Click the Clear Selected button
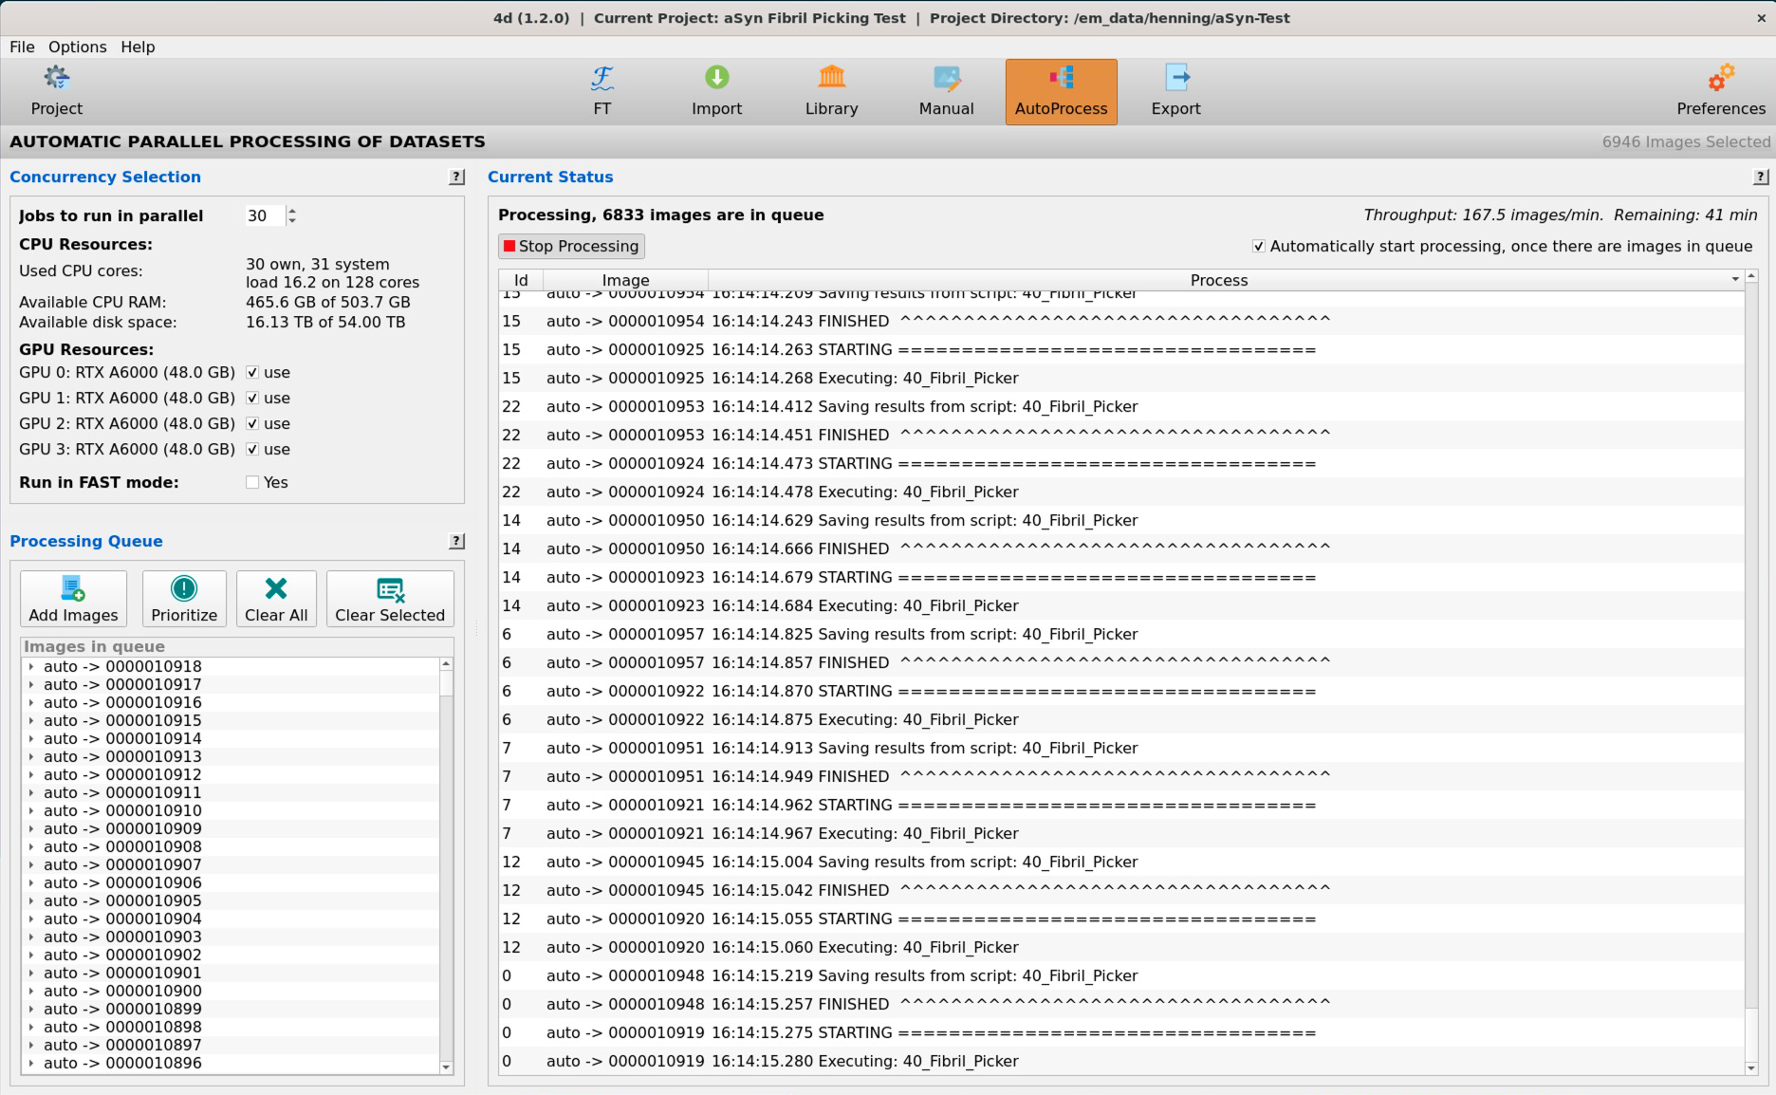The width and height of the screenshot is (1776, 1095). pos(390,599)
